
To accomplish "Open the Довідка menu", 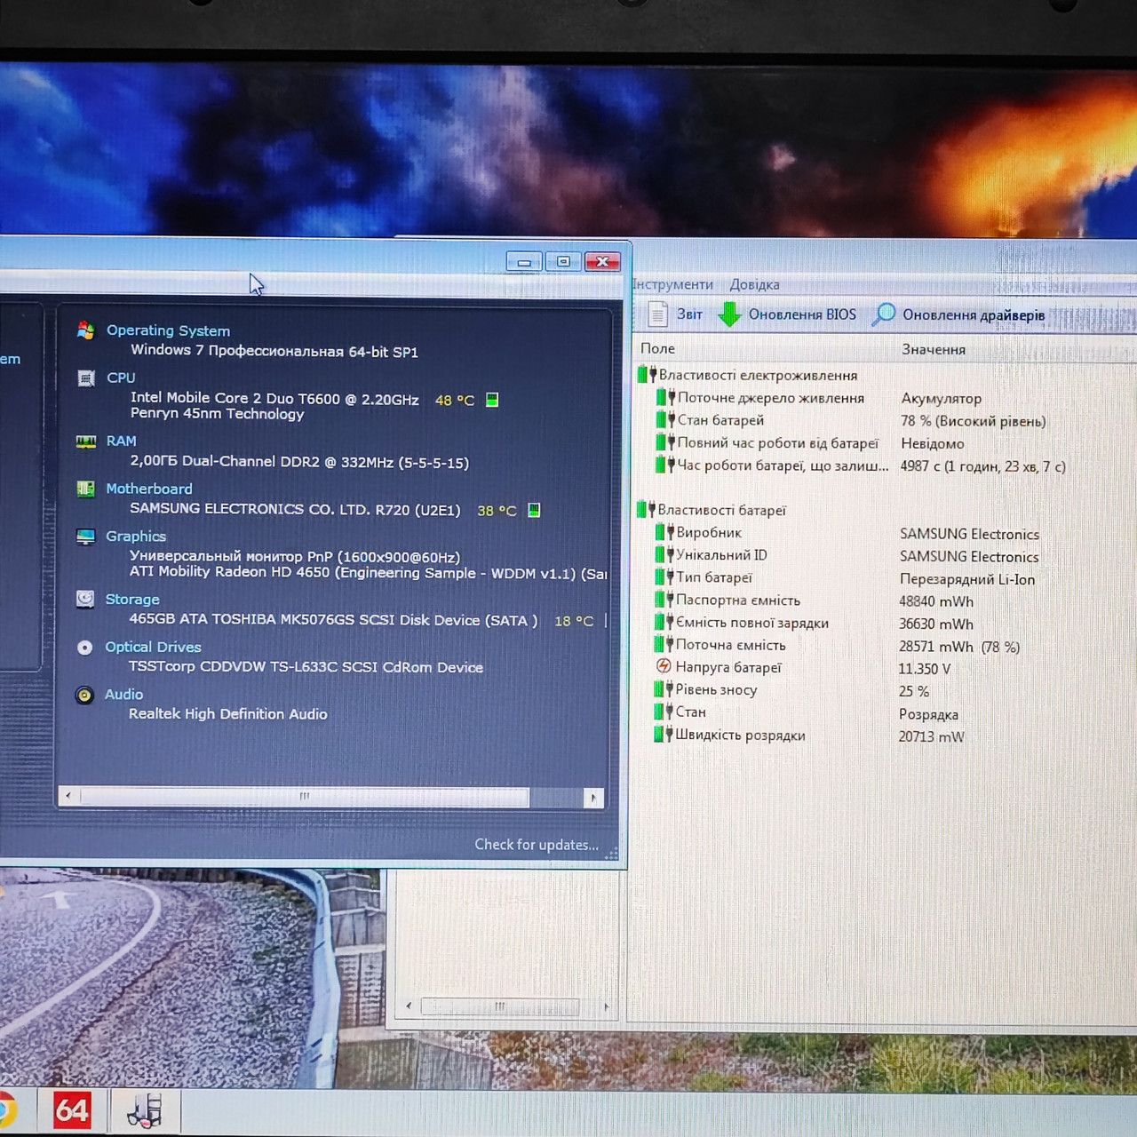I will pos(754,284).
